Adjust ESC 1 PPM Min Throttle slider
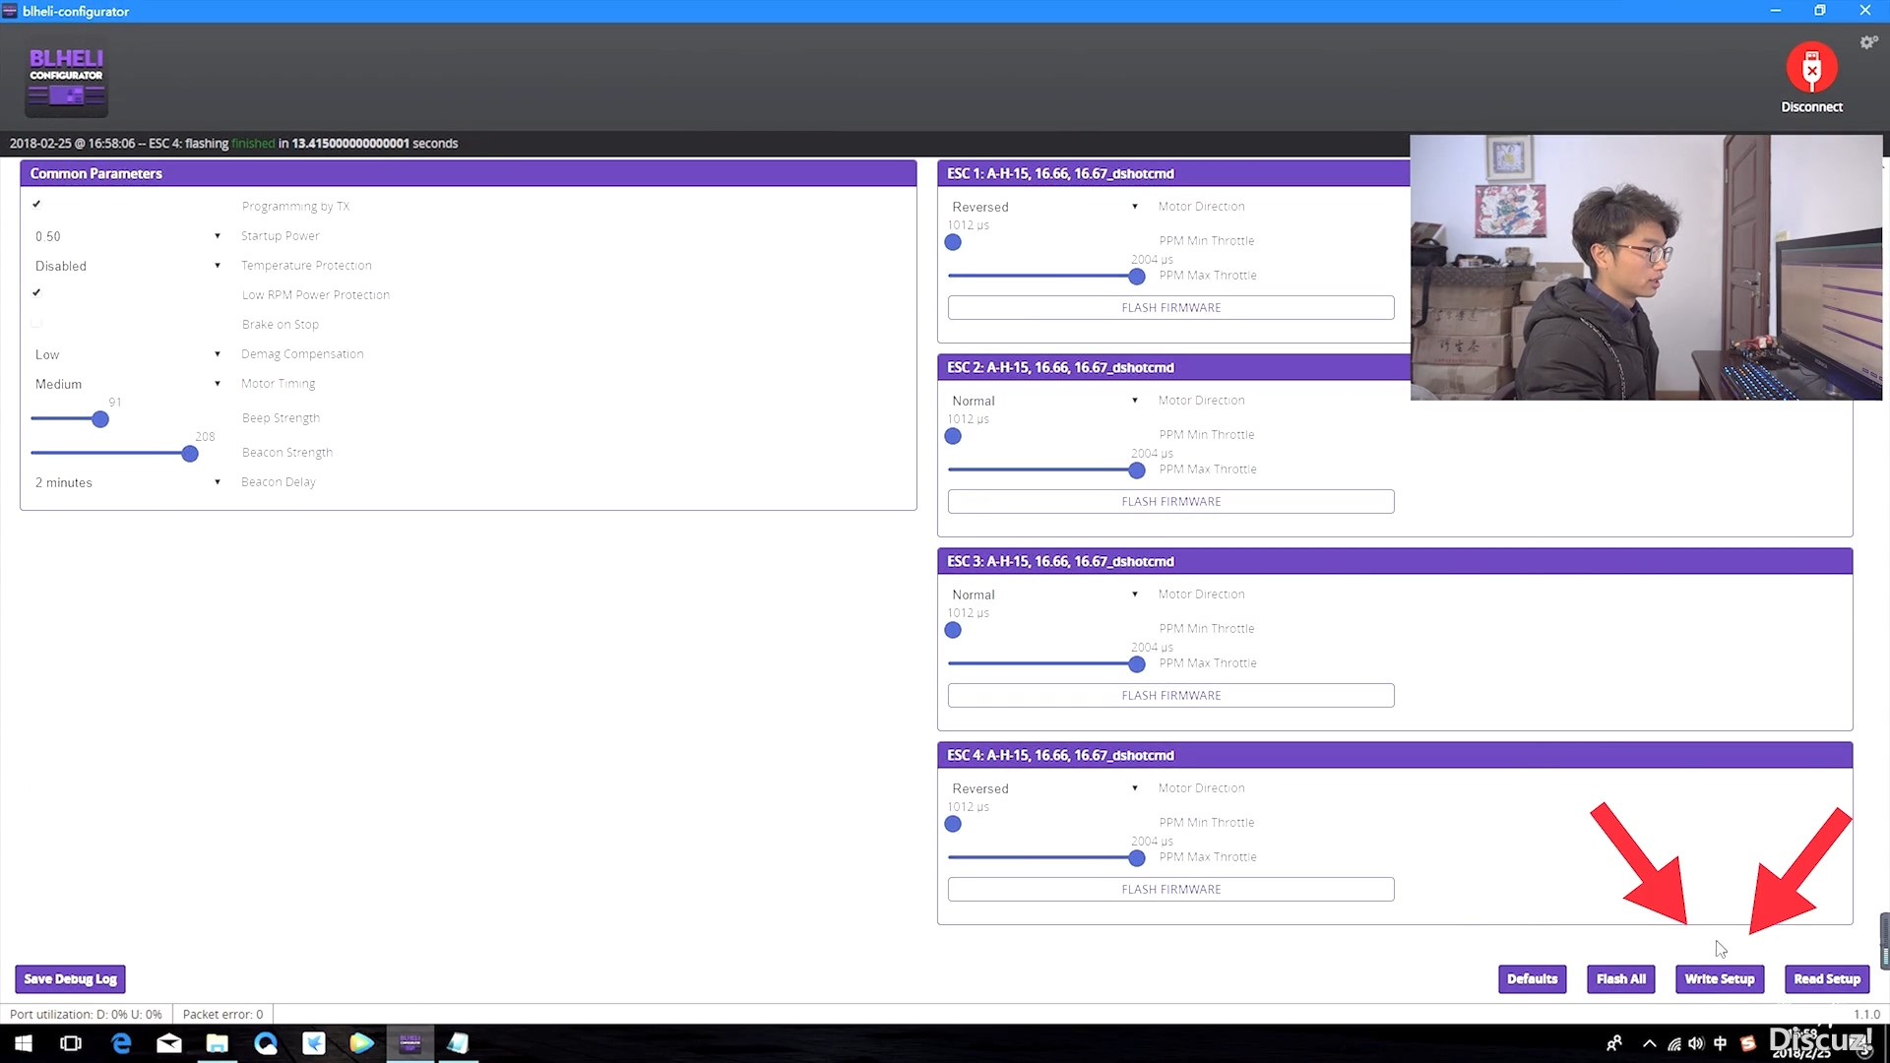This screenshot has height=1063, width=1890. pos(953,242)
